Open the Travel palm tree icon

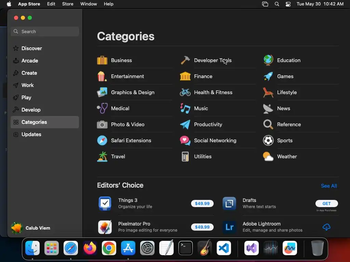point(102,156)
